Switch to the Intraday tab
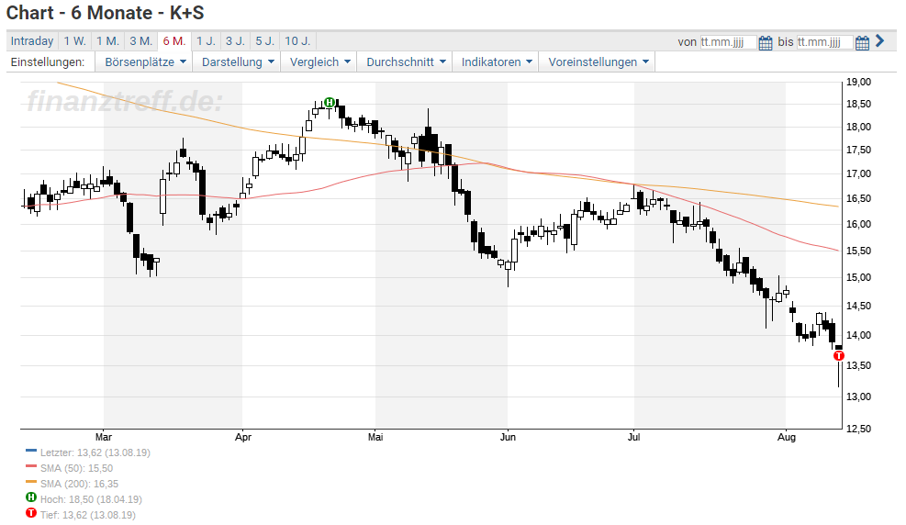906x525 pixels. pyautogui.click(x=32, y=41)
